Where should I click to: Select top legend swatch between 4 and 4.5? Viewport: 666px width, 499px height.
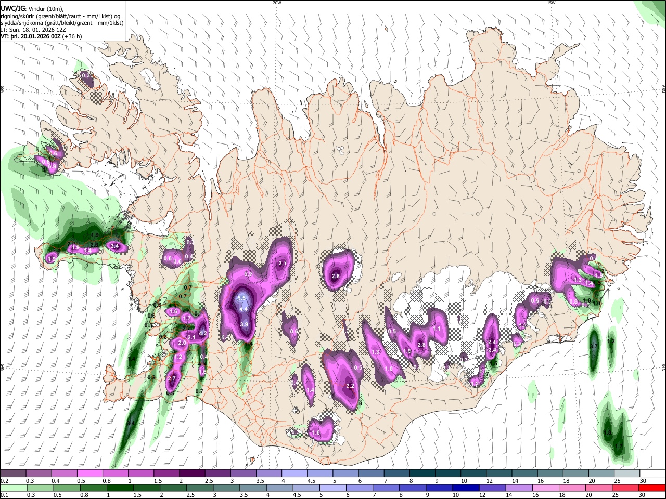[x=294, y=473]
